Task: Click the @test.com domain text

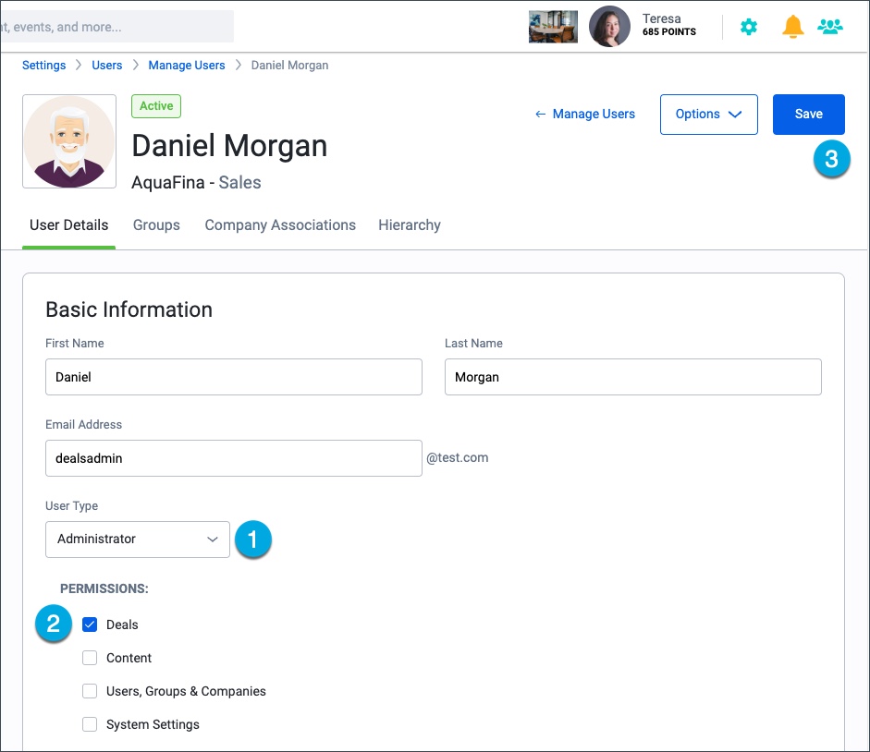Action: pos(458,458)
